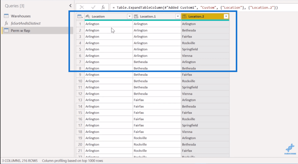Click Springfield in Location.2 row 17
Image resolution: width=298 pixels, height=164 pixels.
(190, 125)
